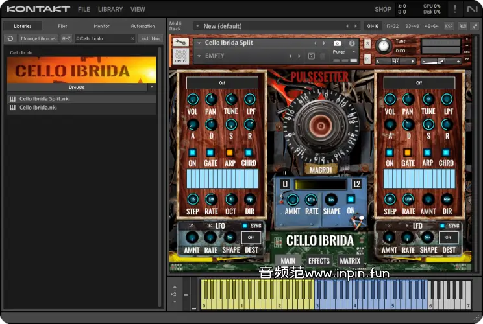
Task: Select Cello Ibrida.nki in the file list
Action: (x=38, y=108)
